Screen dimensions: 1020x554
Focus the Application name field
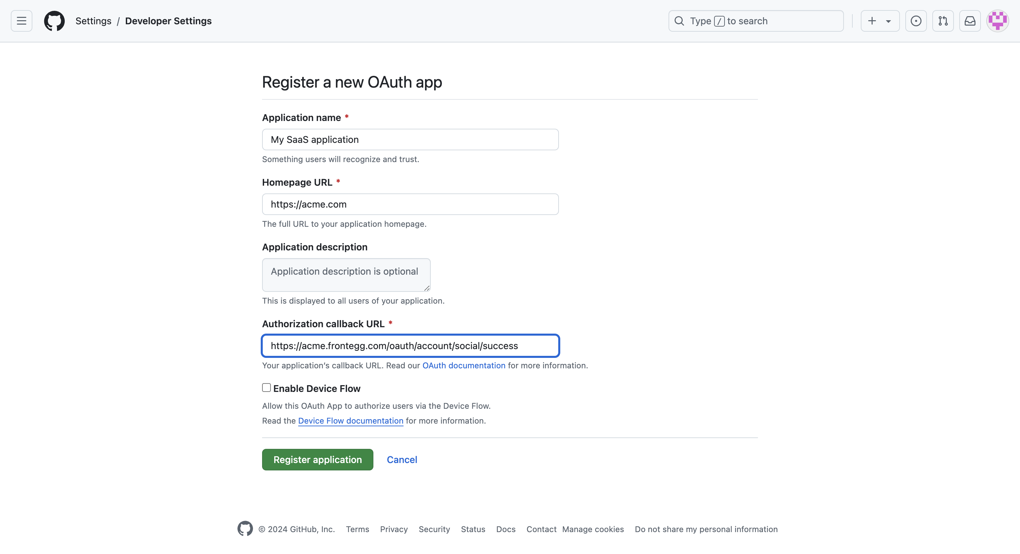click(410, 140)
